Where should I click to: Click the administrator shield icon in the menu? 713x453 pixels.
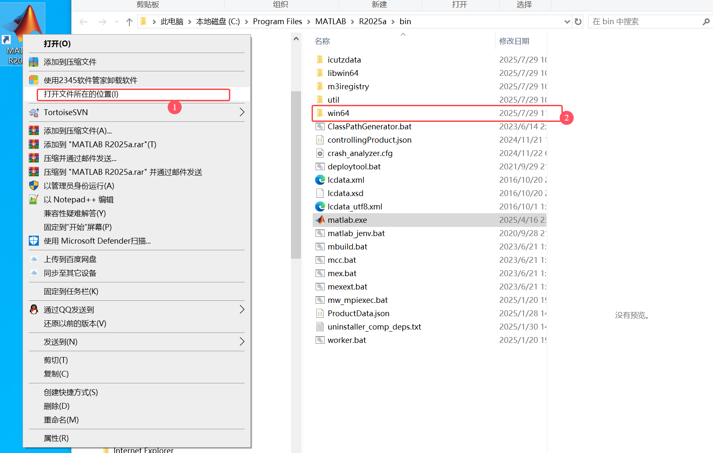pyautogui.click(x=34, y=186)
